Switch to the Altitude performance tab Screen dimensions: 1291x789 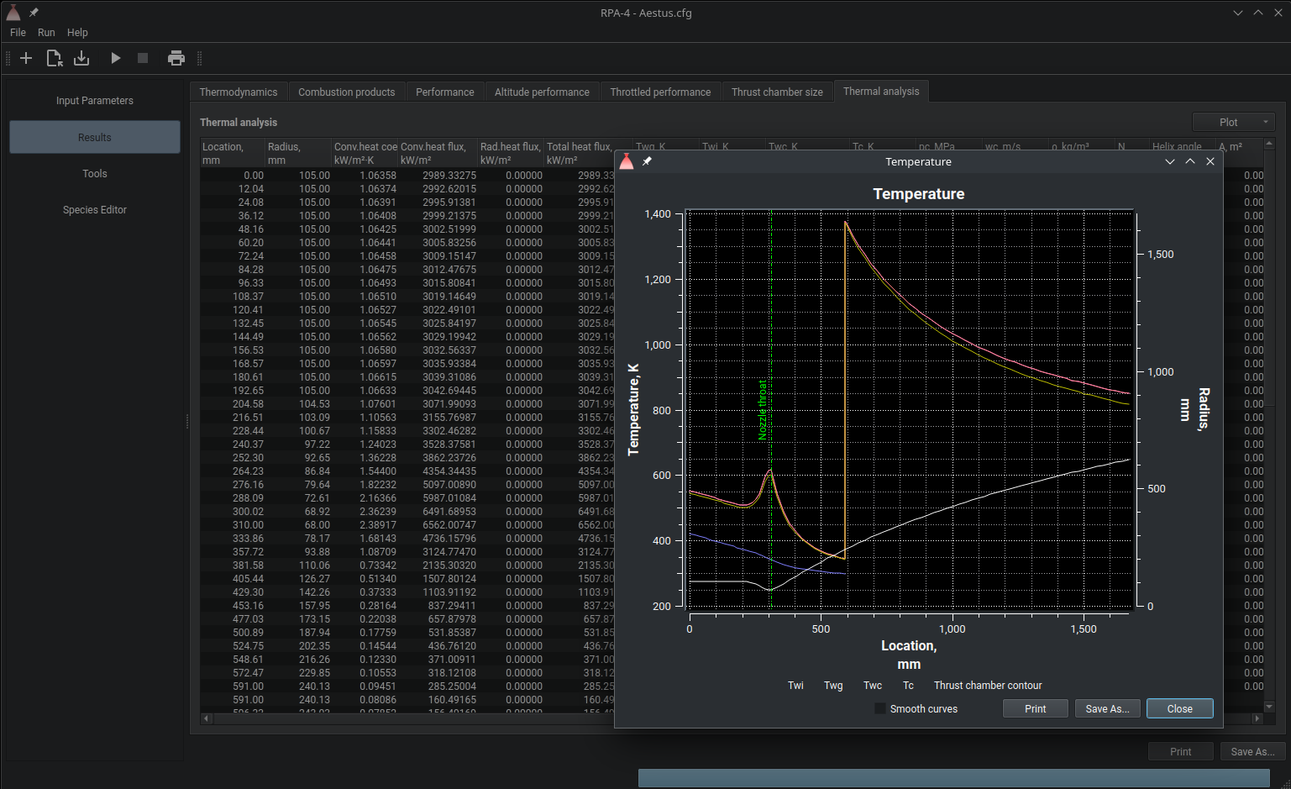point(542,92)
